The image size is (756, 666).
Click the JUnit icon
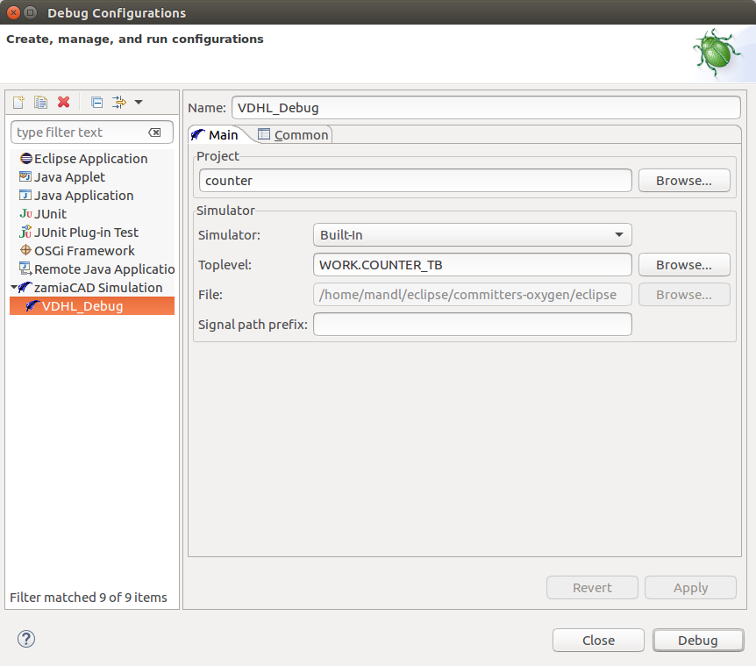coord(25,213)
